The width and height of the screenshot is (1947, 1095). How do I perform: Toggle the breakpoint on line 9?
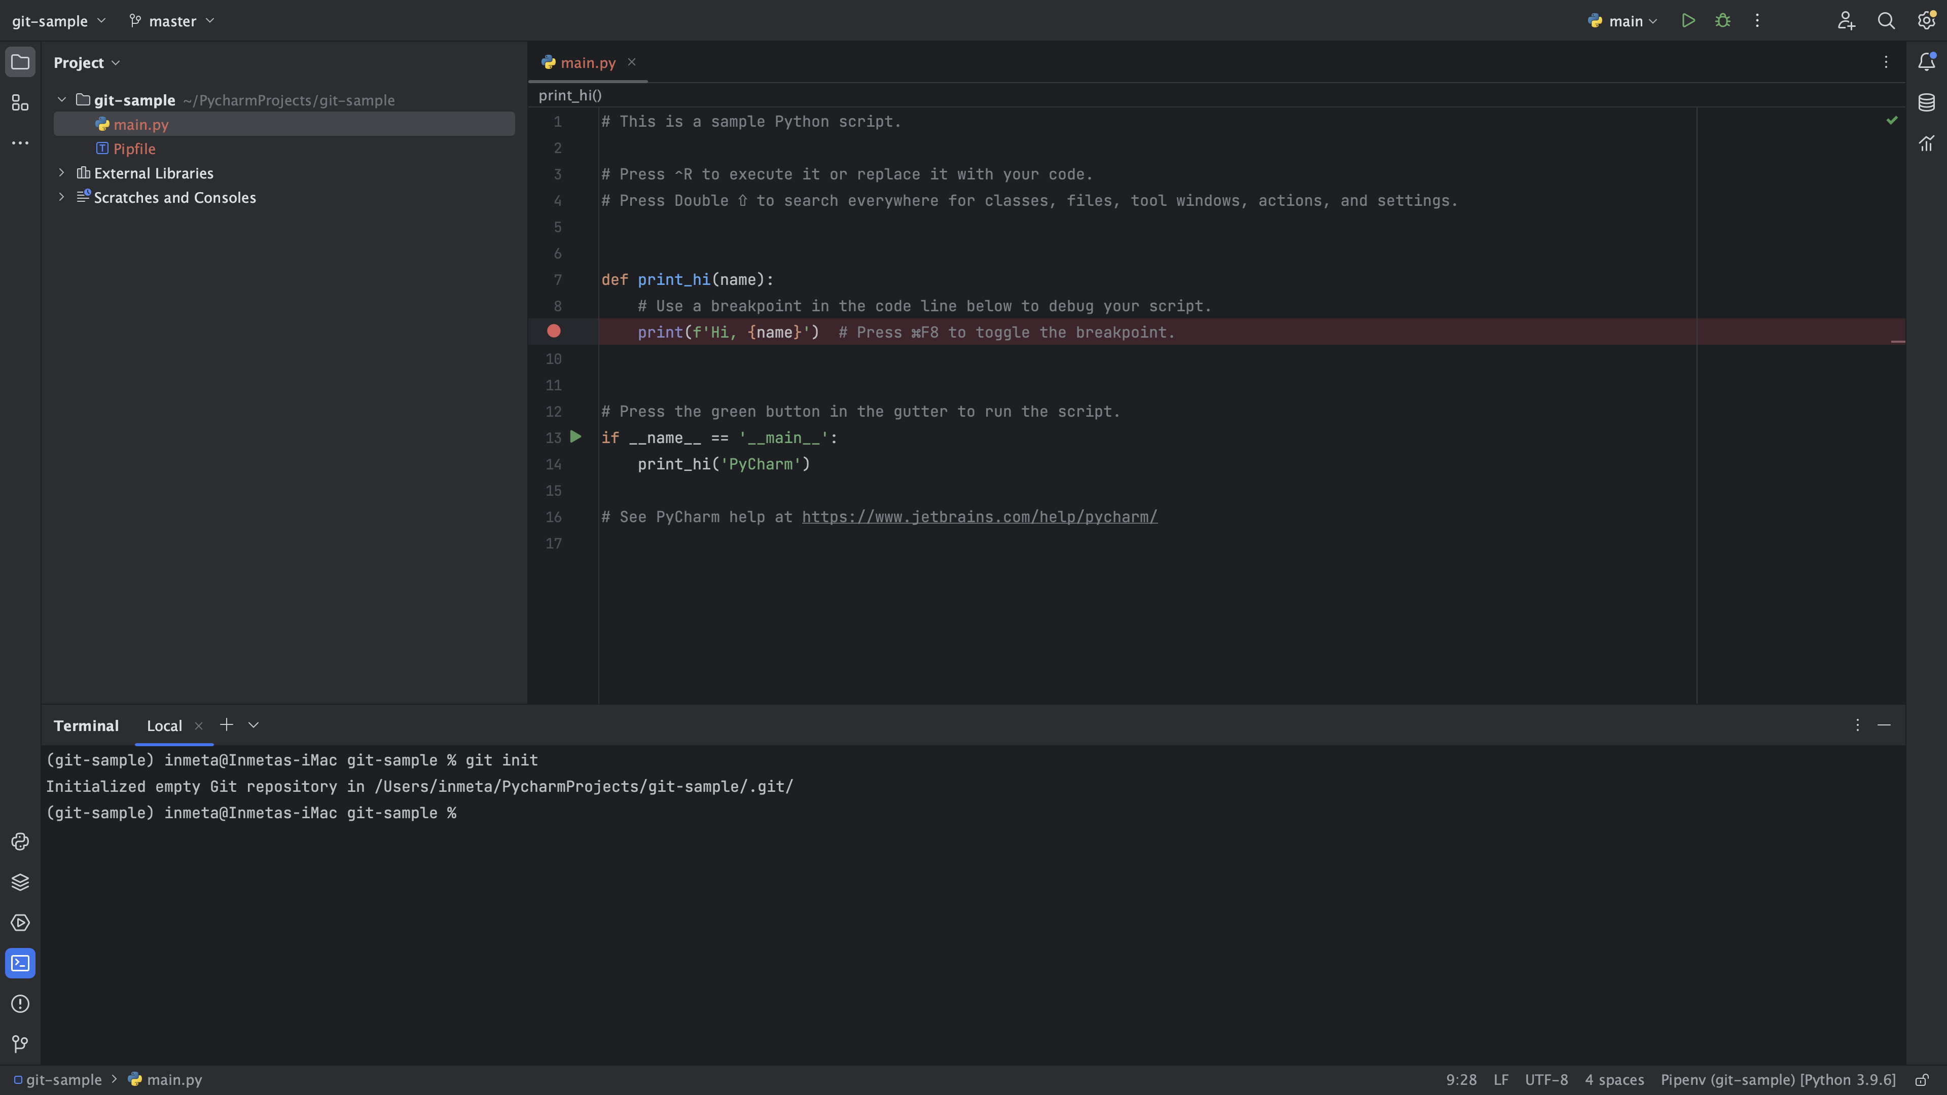pyautogui.click(x=555, y=331)
